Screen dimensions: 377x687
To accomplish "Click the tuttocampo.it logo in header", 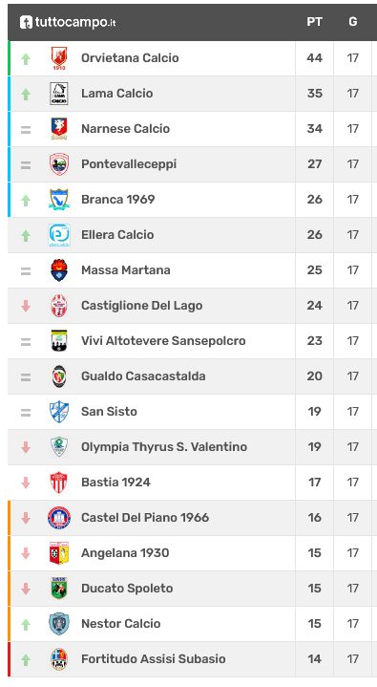I will pyautogui.click(x=68, y=22).
